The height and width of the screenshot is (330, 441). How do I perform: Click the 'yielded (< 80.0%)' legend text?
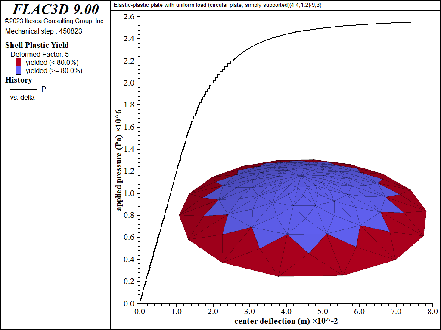click(52, 62)
